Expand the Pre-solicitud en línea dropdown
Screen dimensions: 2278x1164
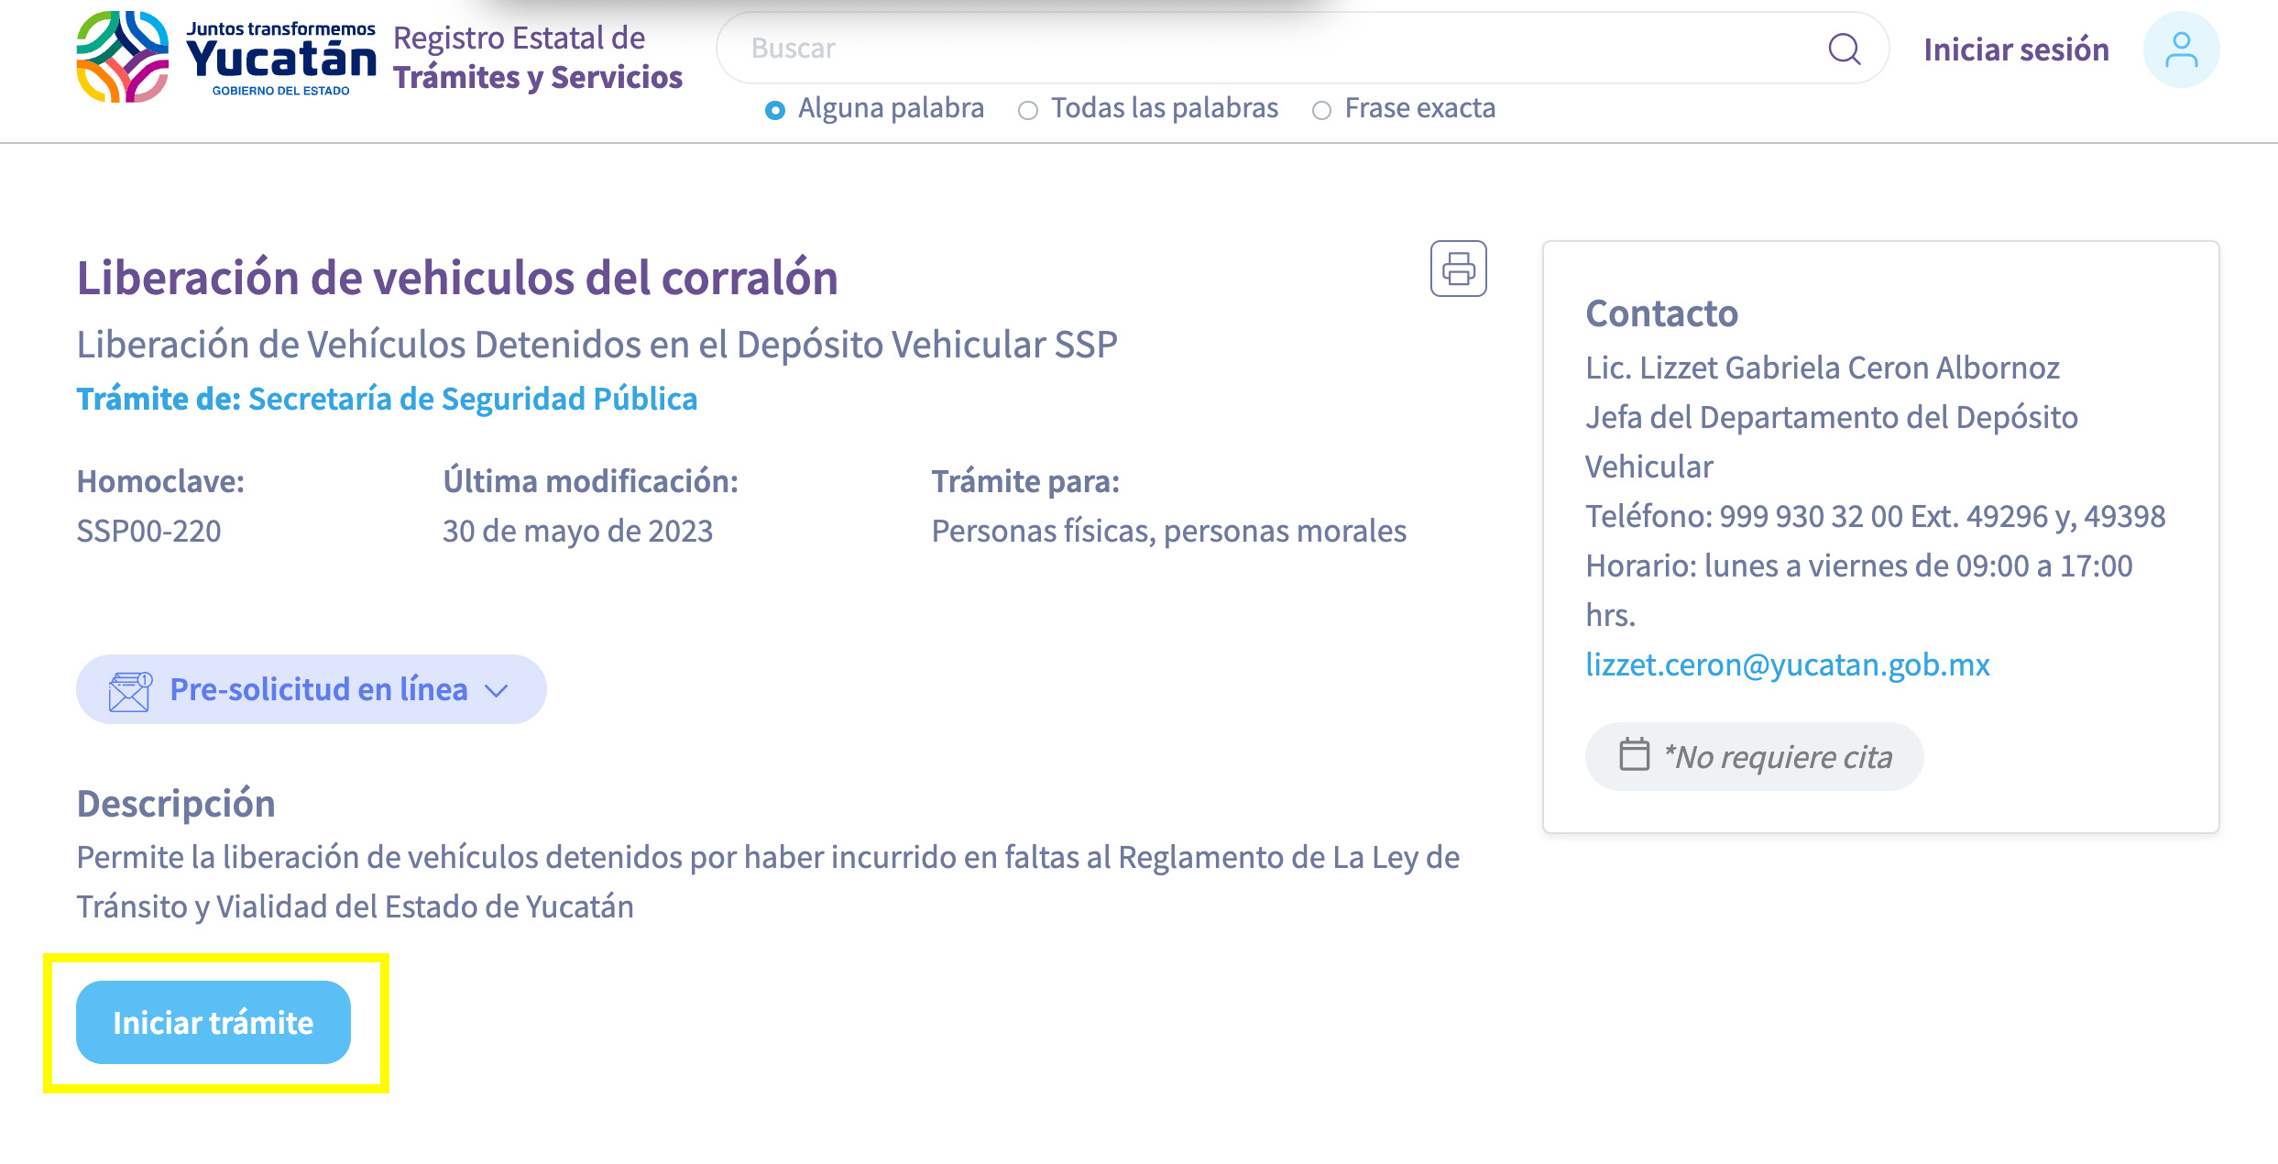[312, 689]
